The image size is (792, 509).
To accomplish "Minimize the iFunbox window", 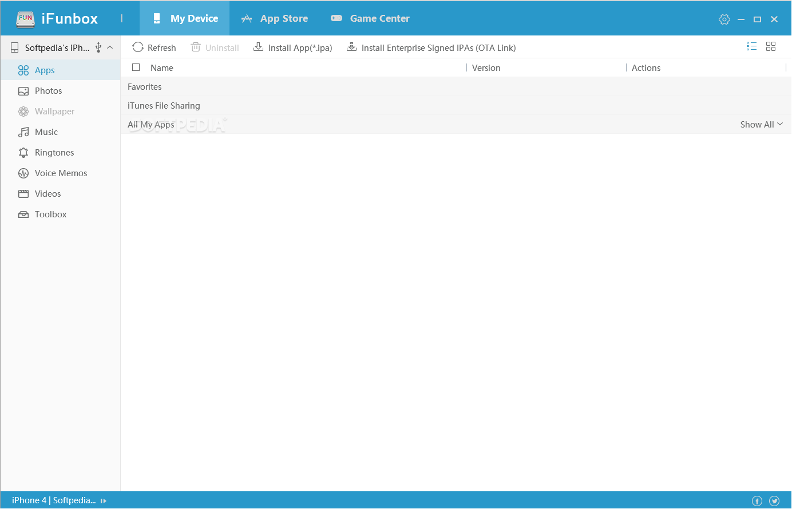I will click(x=741, y=19).
